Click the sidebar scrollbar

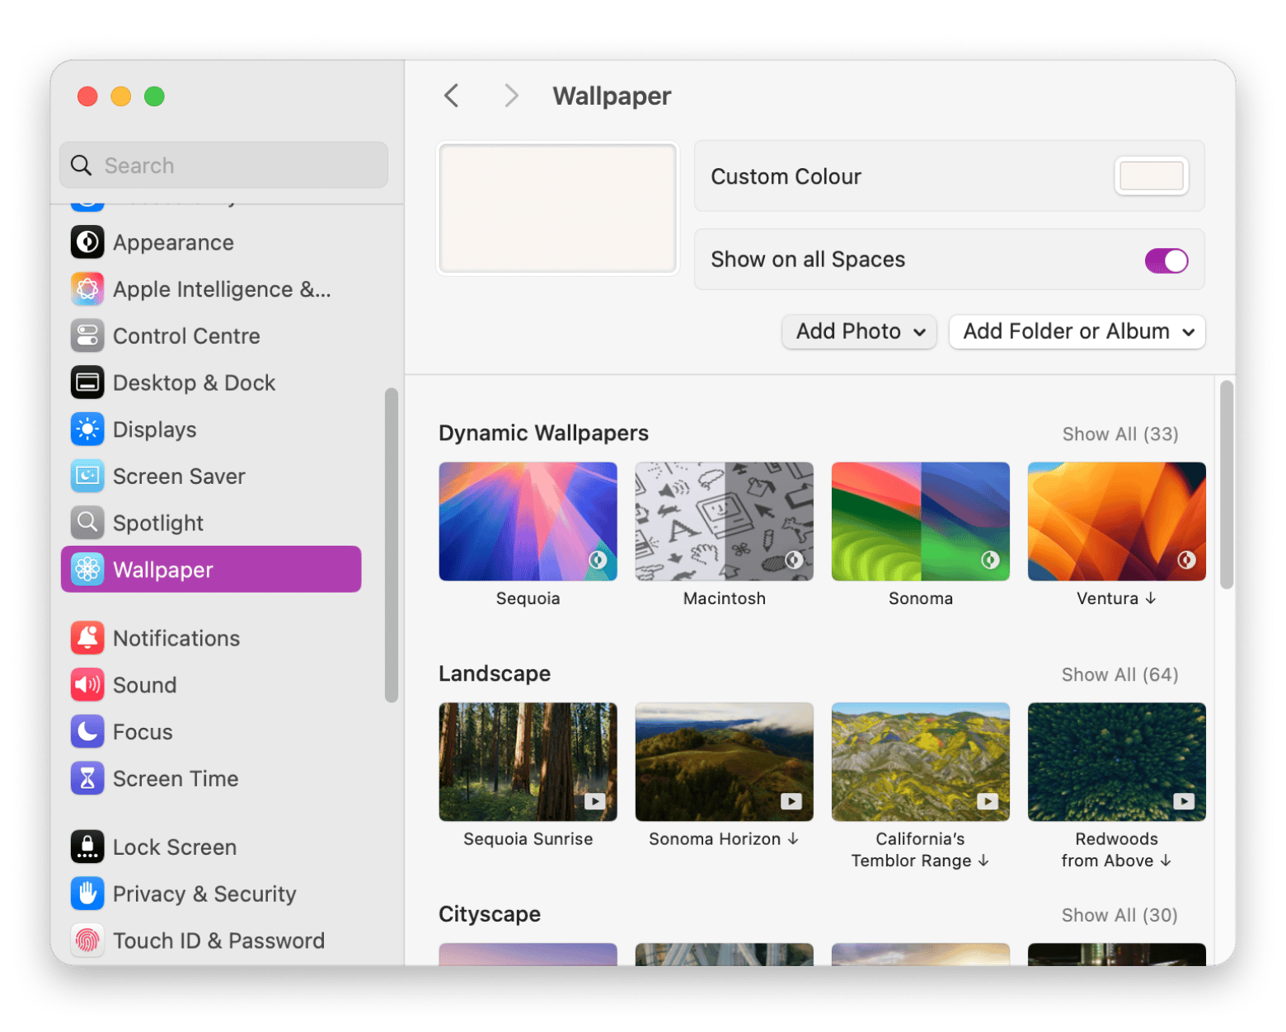[392, 546]
